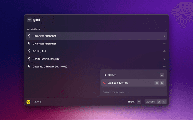This screenshot has width=193, height=120.
Task: Choose Select in the actions menu
Action: point(112,75)
